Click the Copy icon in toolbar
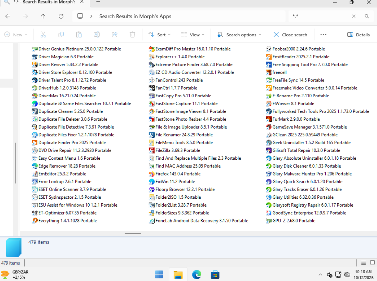This screenshot has height=281, width=377. point(61,35)
